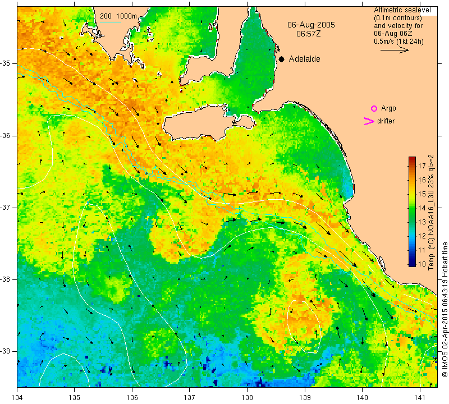Click the longitude label 139
Viewport: 449px width, 404px height.
tap(305, 397)
